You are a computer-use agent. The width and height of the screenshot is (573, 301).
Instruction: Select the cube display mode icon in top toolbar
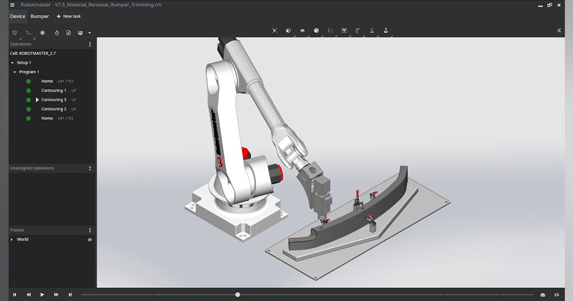tap(288, 30)
